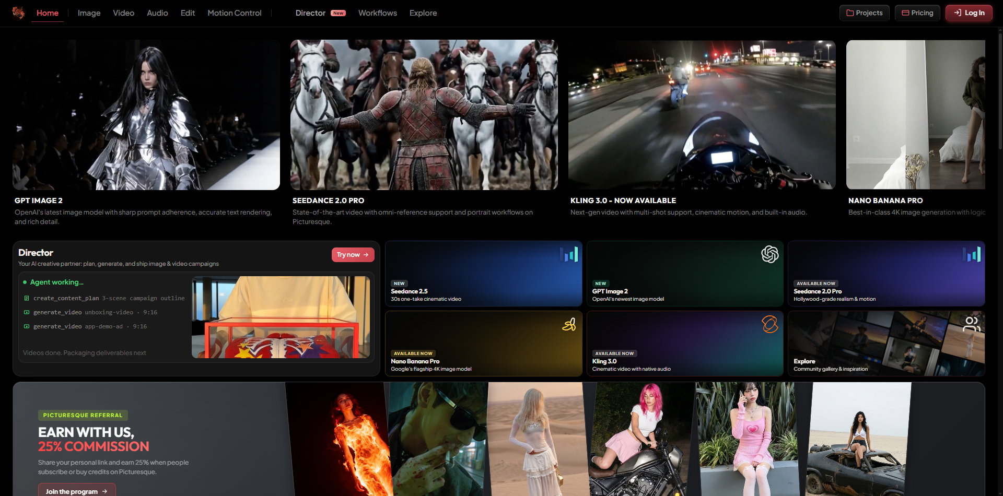The height and width of the screenshot is (496, 1003).
Task: Open the Edit menu
Action: (188, 13)
